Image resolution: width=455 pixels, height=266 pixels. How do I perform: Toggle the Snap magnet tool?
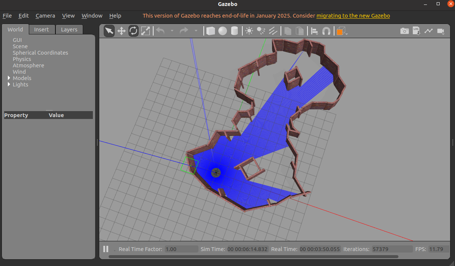point(326,31)
